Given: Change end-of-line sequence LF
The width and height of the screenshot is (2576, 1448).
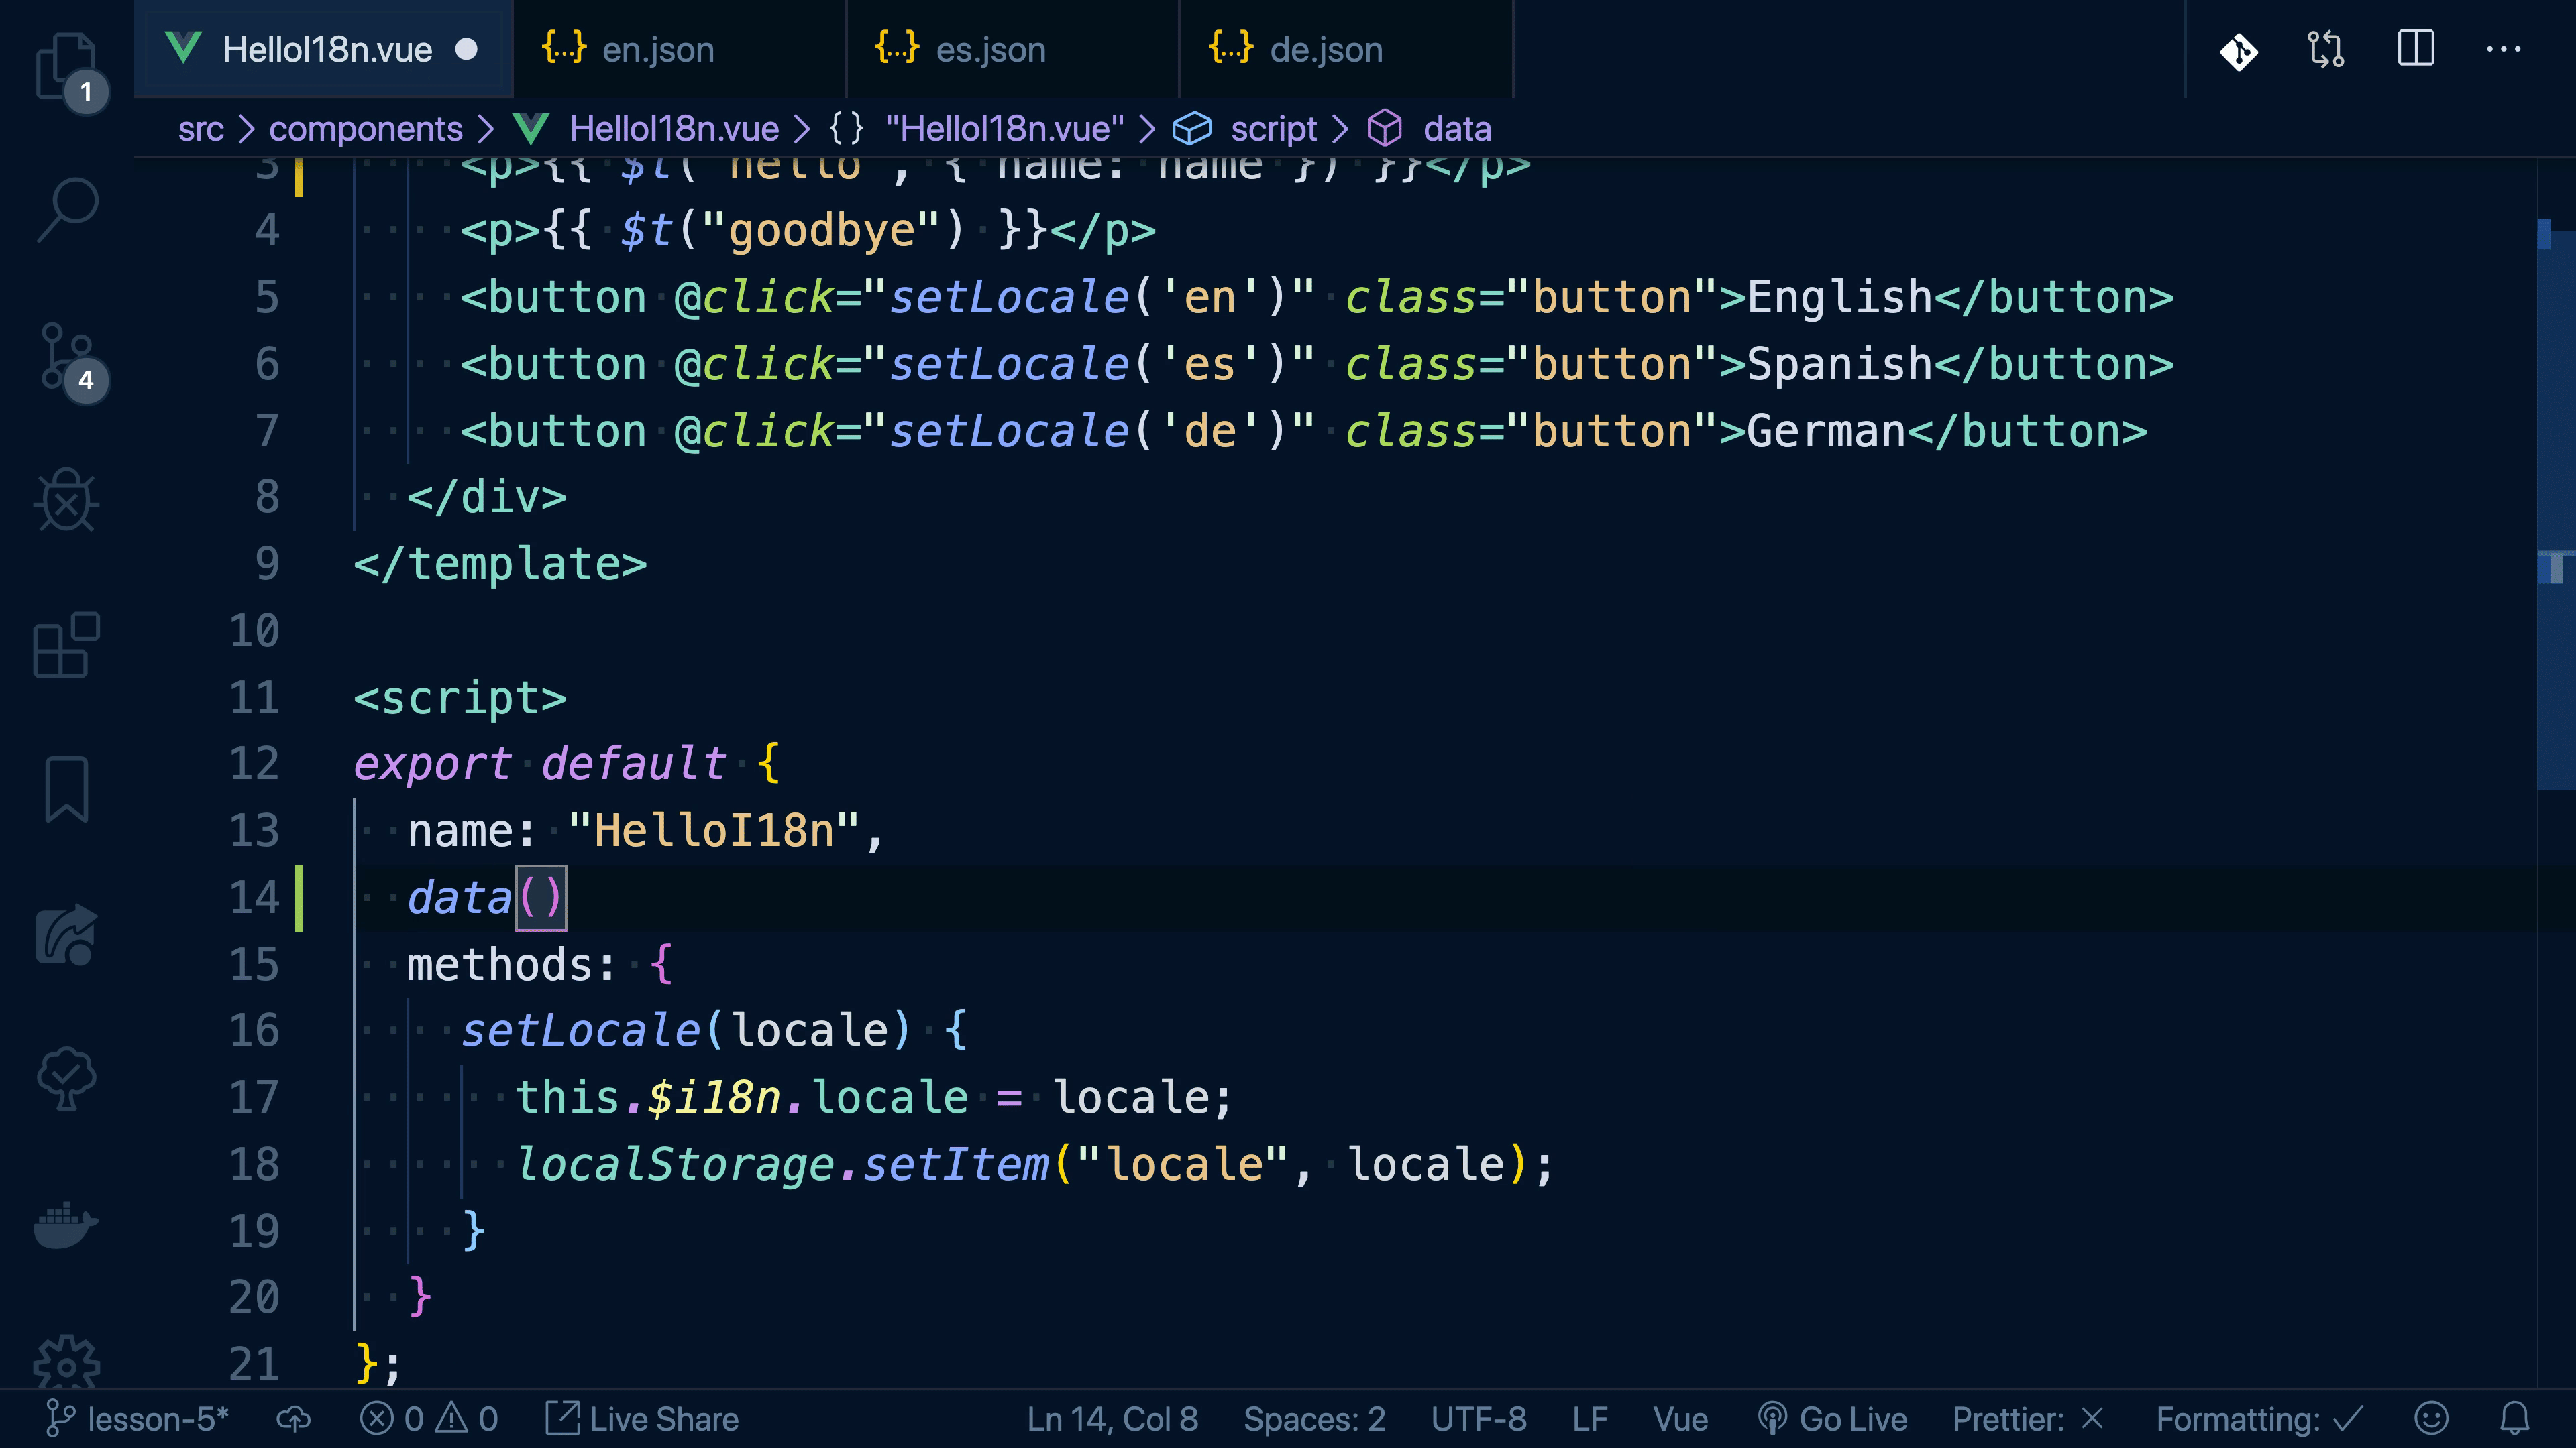Looking at the screenshot, I should 1589,1419.
